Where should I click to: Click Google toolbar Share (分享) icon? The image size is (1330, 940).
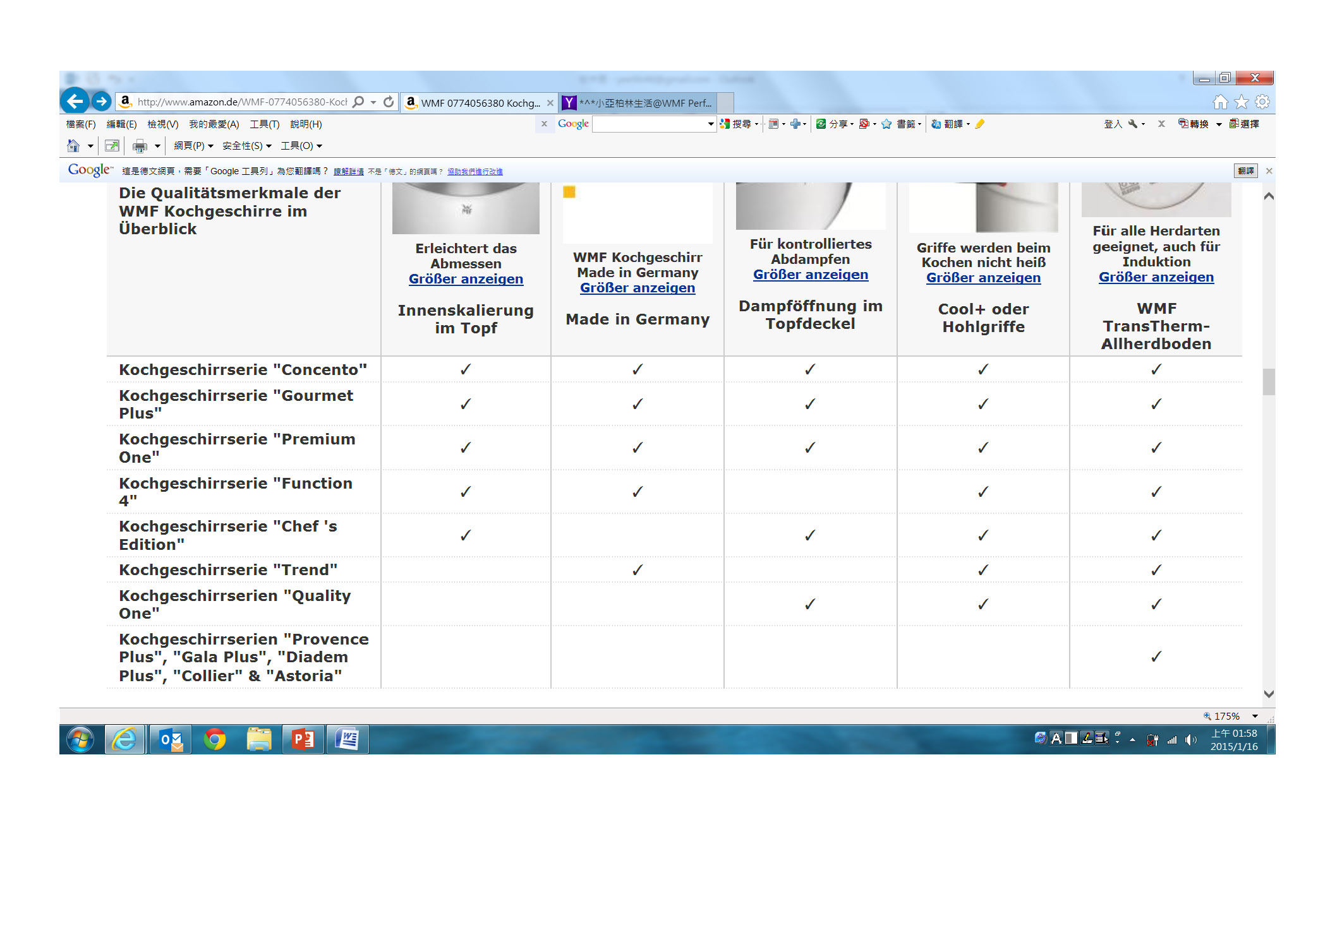(x=821, y=124)
